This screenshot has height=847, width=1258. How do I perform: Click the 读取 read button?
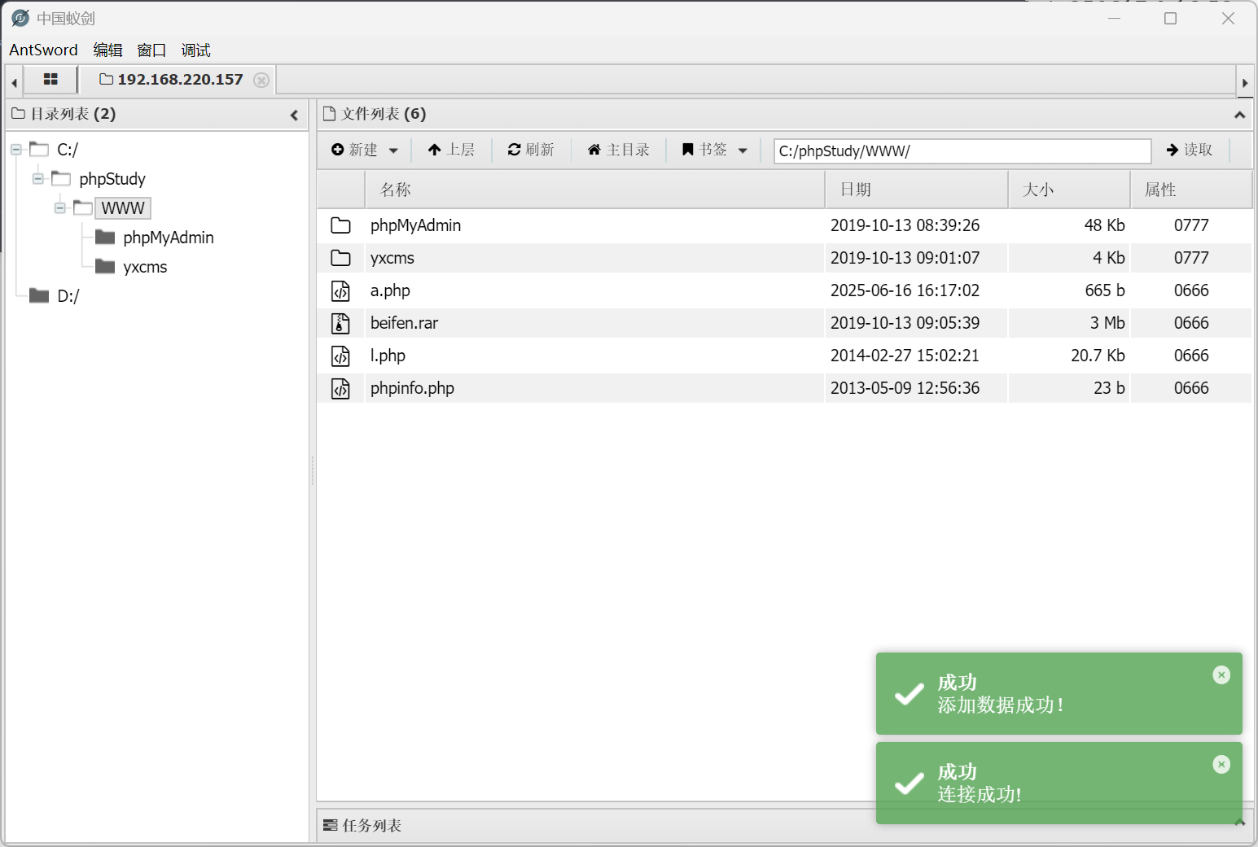1190,150
